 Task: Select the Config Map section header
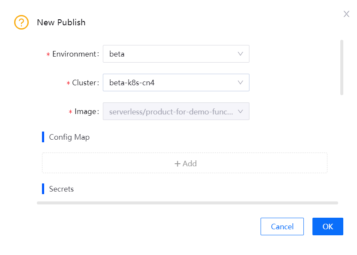point(70,137)
